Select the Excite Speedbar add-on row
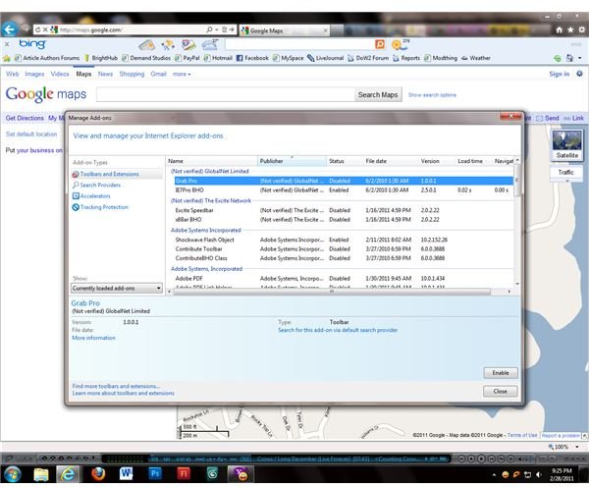Screen dimensions: 589x488 click(344, 210)
